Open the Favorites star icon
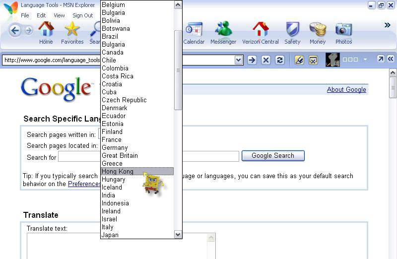Viewport: 397px width, 259px height. point(72,33)
